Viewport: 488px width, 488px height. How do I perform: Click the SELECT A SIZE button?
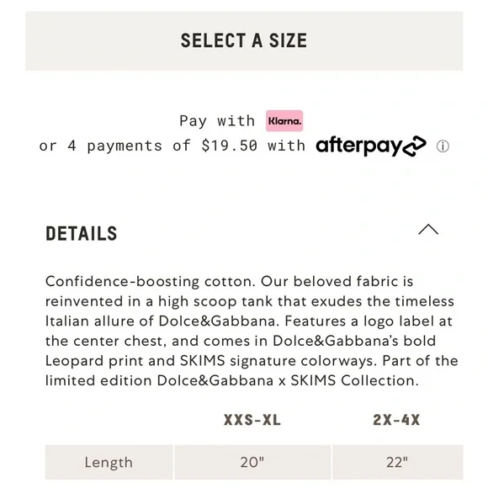click(x=244, y=41)
